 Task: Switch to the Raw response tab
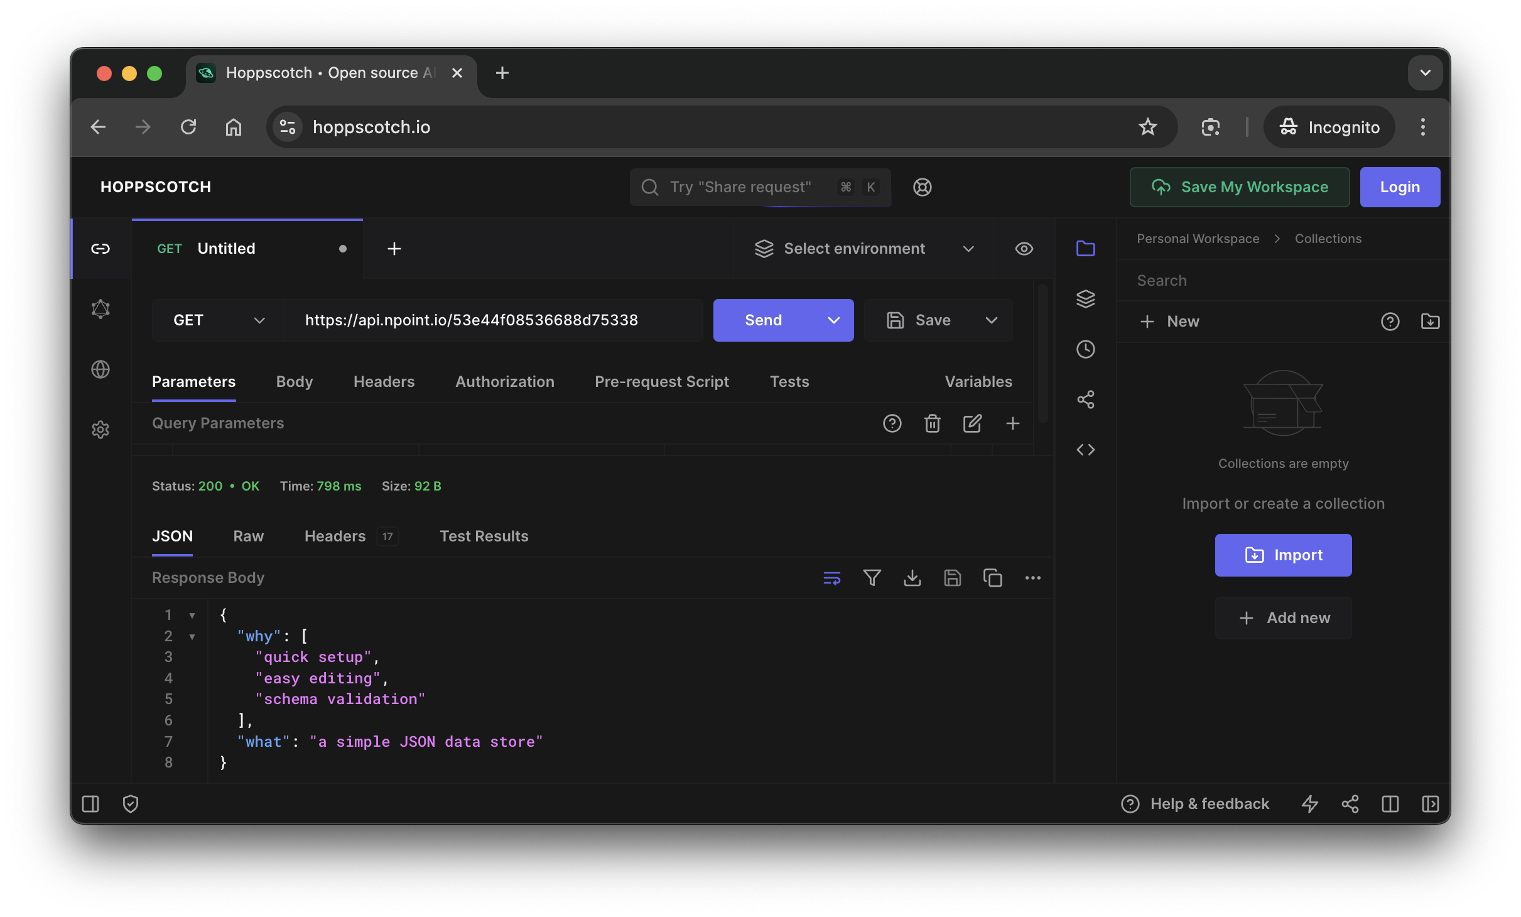point(249,536)
